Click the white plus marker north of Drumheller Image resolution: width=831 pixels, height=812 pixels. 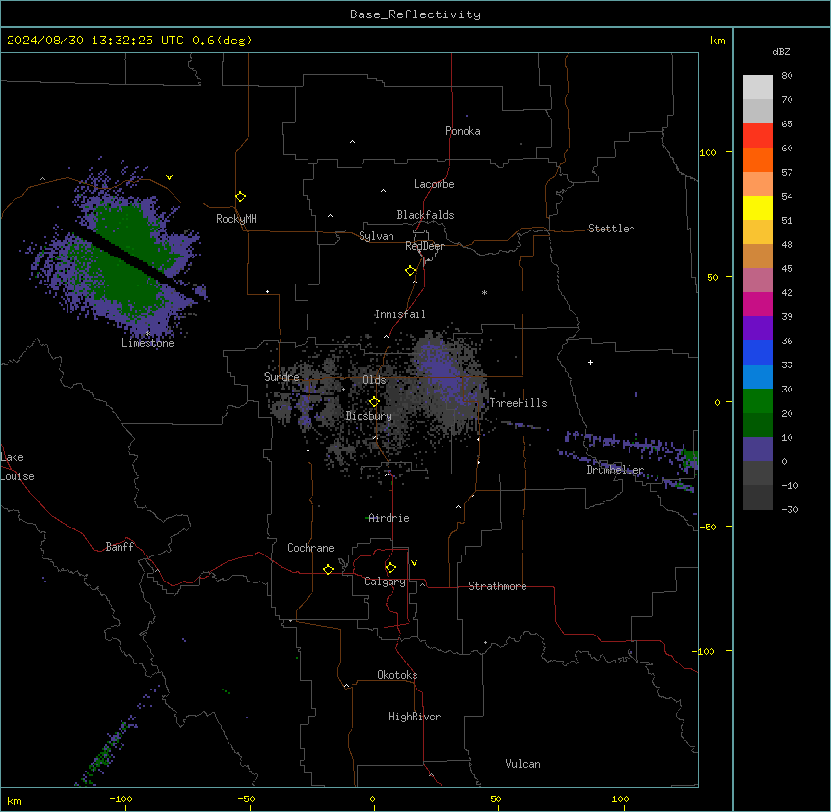click(590, 362)
